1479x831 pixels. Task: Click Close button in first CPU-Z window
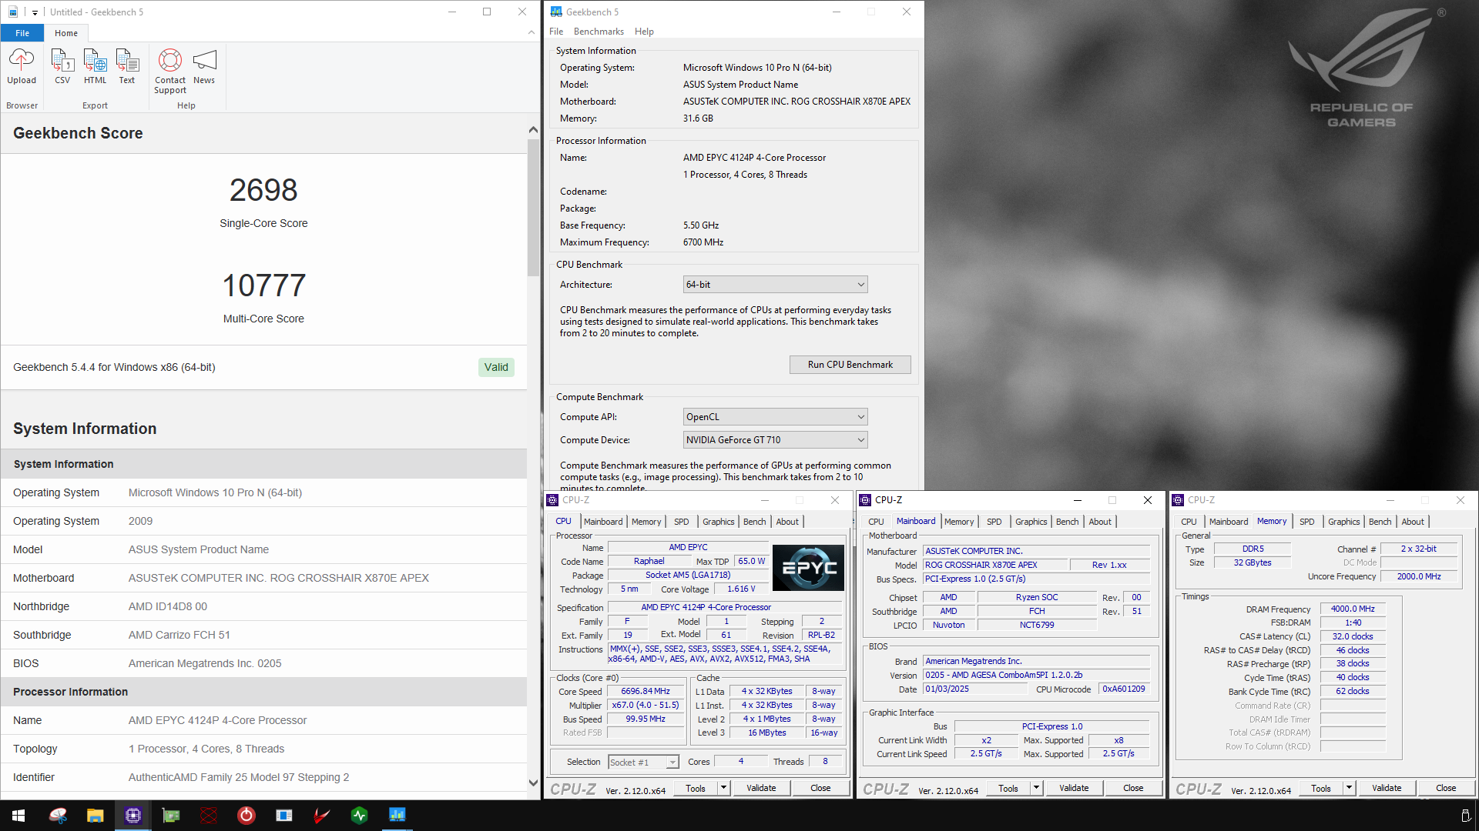pyautogui.click(x=820, y=788)
